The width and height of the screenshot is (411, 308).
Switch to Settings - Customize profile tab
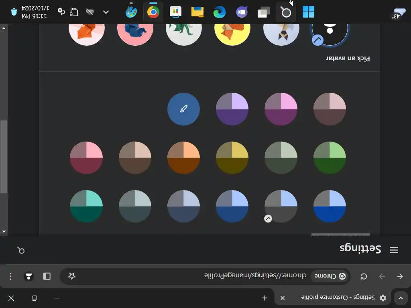[333, 298]
